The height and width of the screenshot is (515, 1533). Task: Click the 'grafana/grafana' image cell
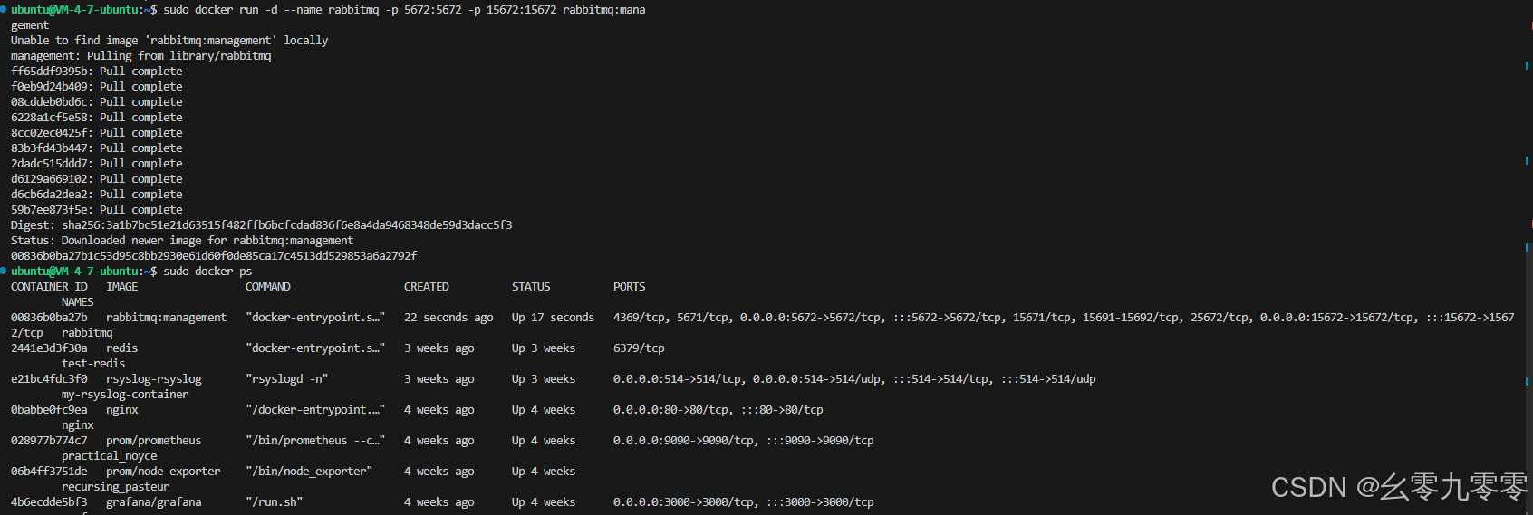point(154,502)
